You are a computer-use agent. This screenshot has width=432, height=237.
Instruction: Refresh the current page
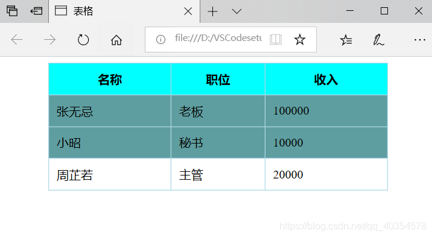[83, 40]
